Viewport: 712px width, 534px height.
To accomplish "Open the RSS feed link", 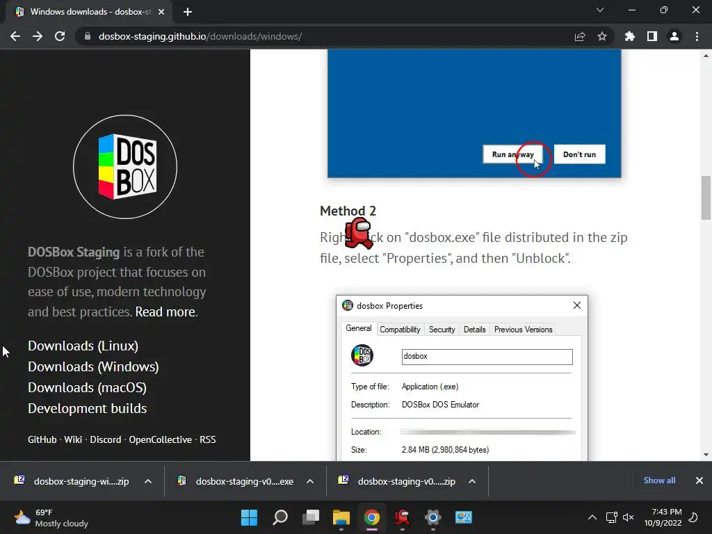I will (x=207, y=439).
